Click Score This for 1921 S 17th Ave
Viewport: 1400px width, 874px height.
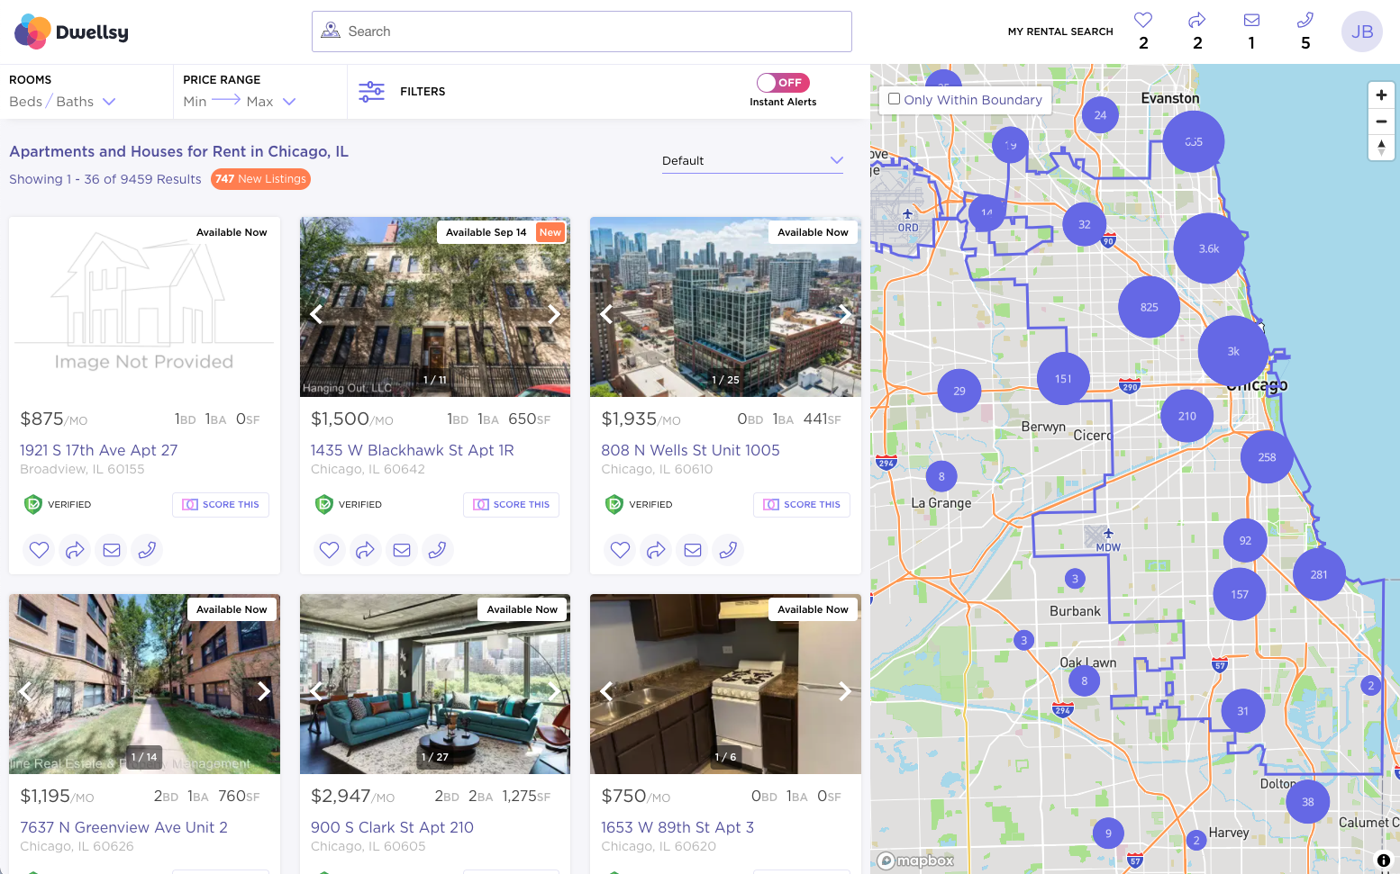(x=221, y=505)
